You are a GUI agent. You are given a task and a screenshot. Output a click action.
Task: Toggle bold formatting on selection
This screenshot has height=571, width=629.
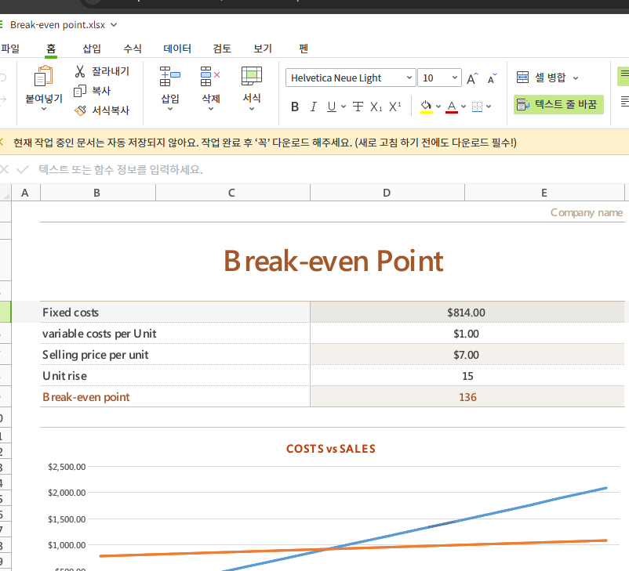click(295, 107)
